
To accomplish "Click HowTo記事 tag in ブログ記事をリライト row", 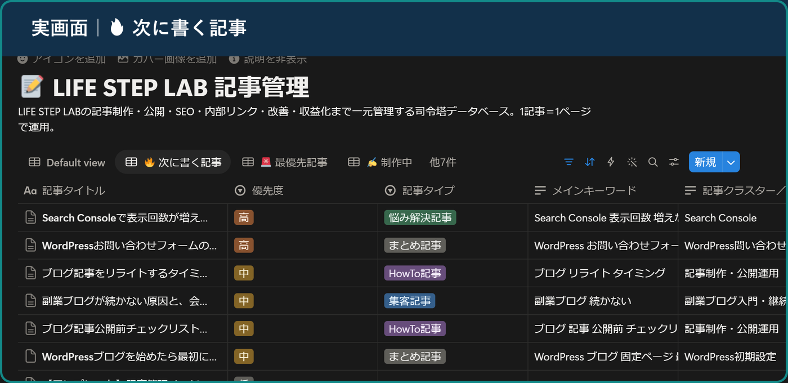I will point(415,273).
